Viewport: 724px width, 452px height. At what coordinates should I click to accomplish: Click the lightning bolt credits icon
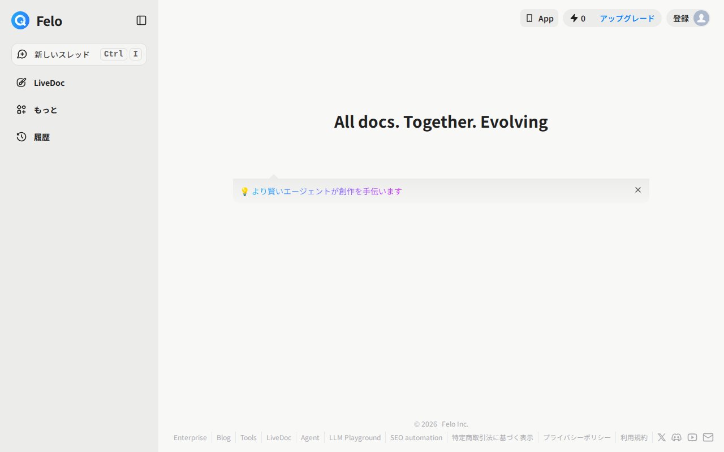pos(574,18)
